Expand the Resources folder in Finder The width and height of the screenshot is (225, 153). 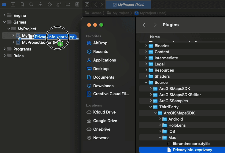(146, 70)
